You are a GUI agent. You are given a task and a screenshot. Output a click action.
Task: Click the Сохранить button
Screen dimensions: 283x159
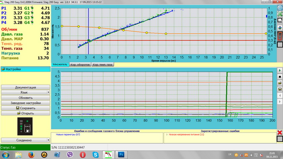(25, 108)
